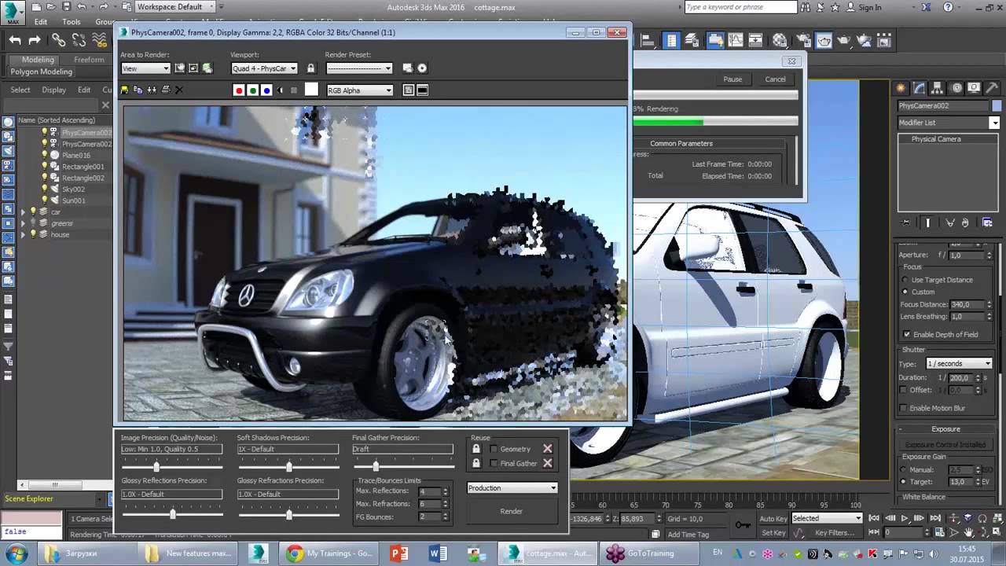The height and width of the screenshot is (566, 1006).
Task: Click the PhysCamera002 object color swatch
Action: [x=997, y=105]
